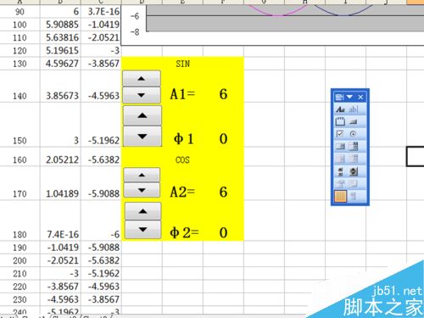The height and width of the screenshot is (318, 424).
Task: Select the Group Box control icon
Action: (340, 122)
